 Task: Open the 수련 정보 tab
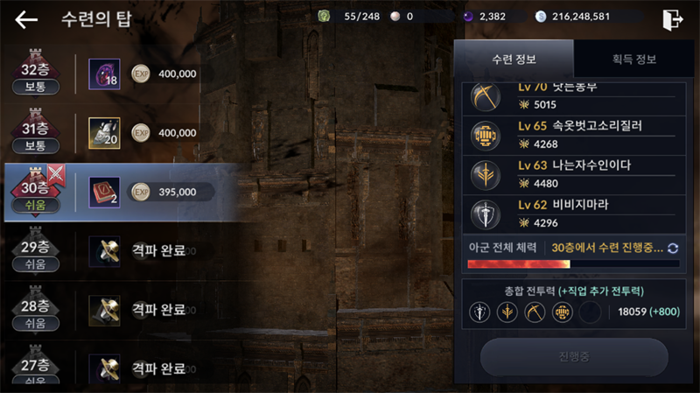514,59
